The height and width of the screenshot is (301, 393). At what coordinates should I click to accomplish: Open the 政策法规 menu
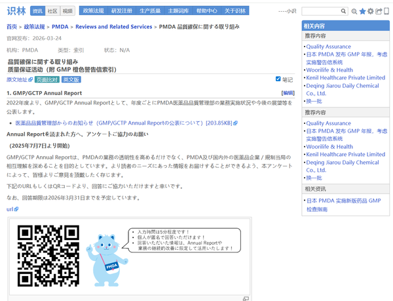click(93, 11)
